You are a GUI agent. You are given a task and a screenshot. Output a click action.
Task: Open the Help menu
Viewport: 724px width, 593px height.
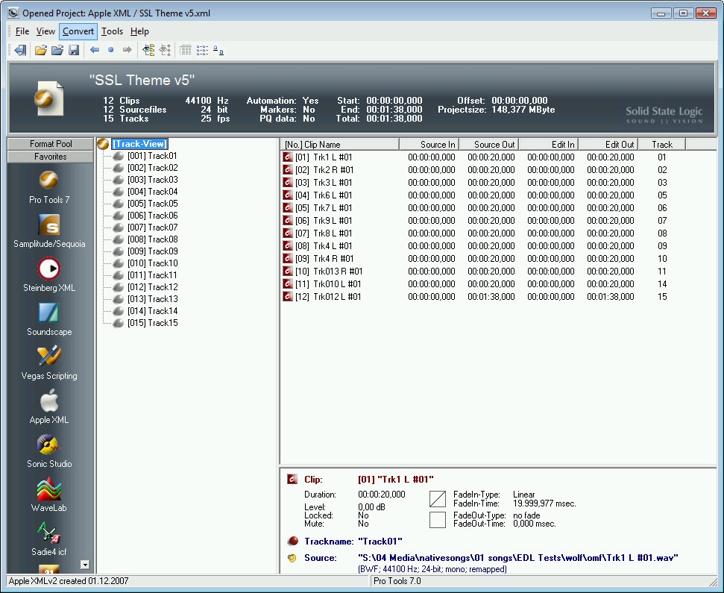(x=139, y=31)
